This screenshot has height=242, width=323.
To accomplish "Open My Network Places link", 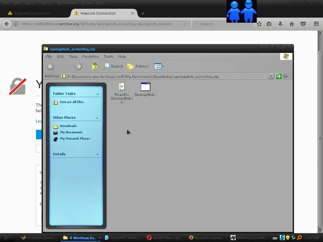I will (x=75, y=139).
